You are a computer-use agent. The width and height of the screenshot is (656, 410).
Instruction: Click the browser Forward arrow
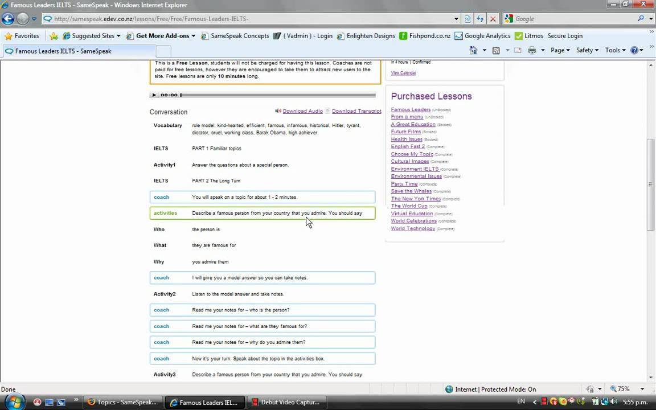coord(23,19)
